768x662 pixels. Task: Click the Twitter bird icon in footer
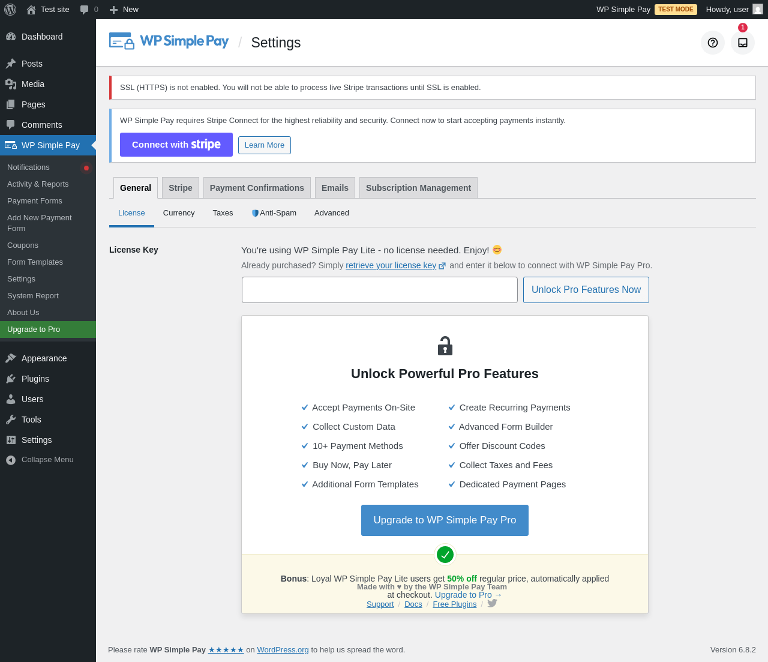click(x=492, y=603)
